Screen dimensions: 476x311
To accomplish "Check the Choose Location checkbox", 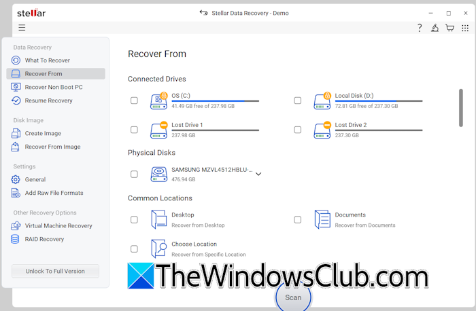I will click(x=134, y=249).
